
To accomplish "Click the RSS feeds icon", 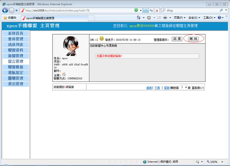I will [x=149, y=18].
